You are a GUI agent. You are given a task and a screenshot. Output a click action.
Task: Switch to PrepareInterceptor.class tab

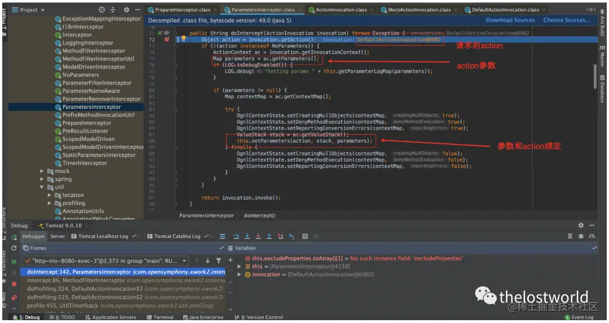point(182,10)
